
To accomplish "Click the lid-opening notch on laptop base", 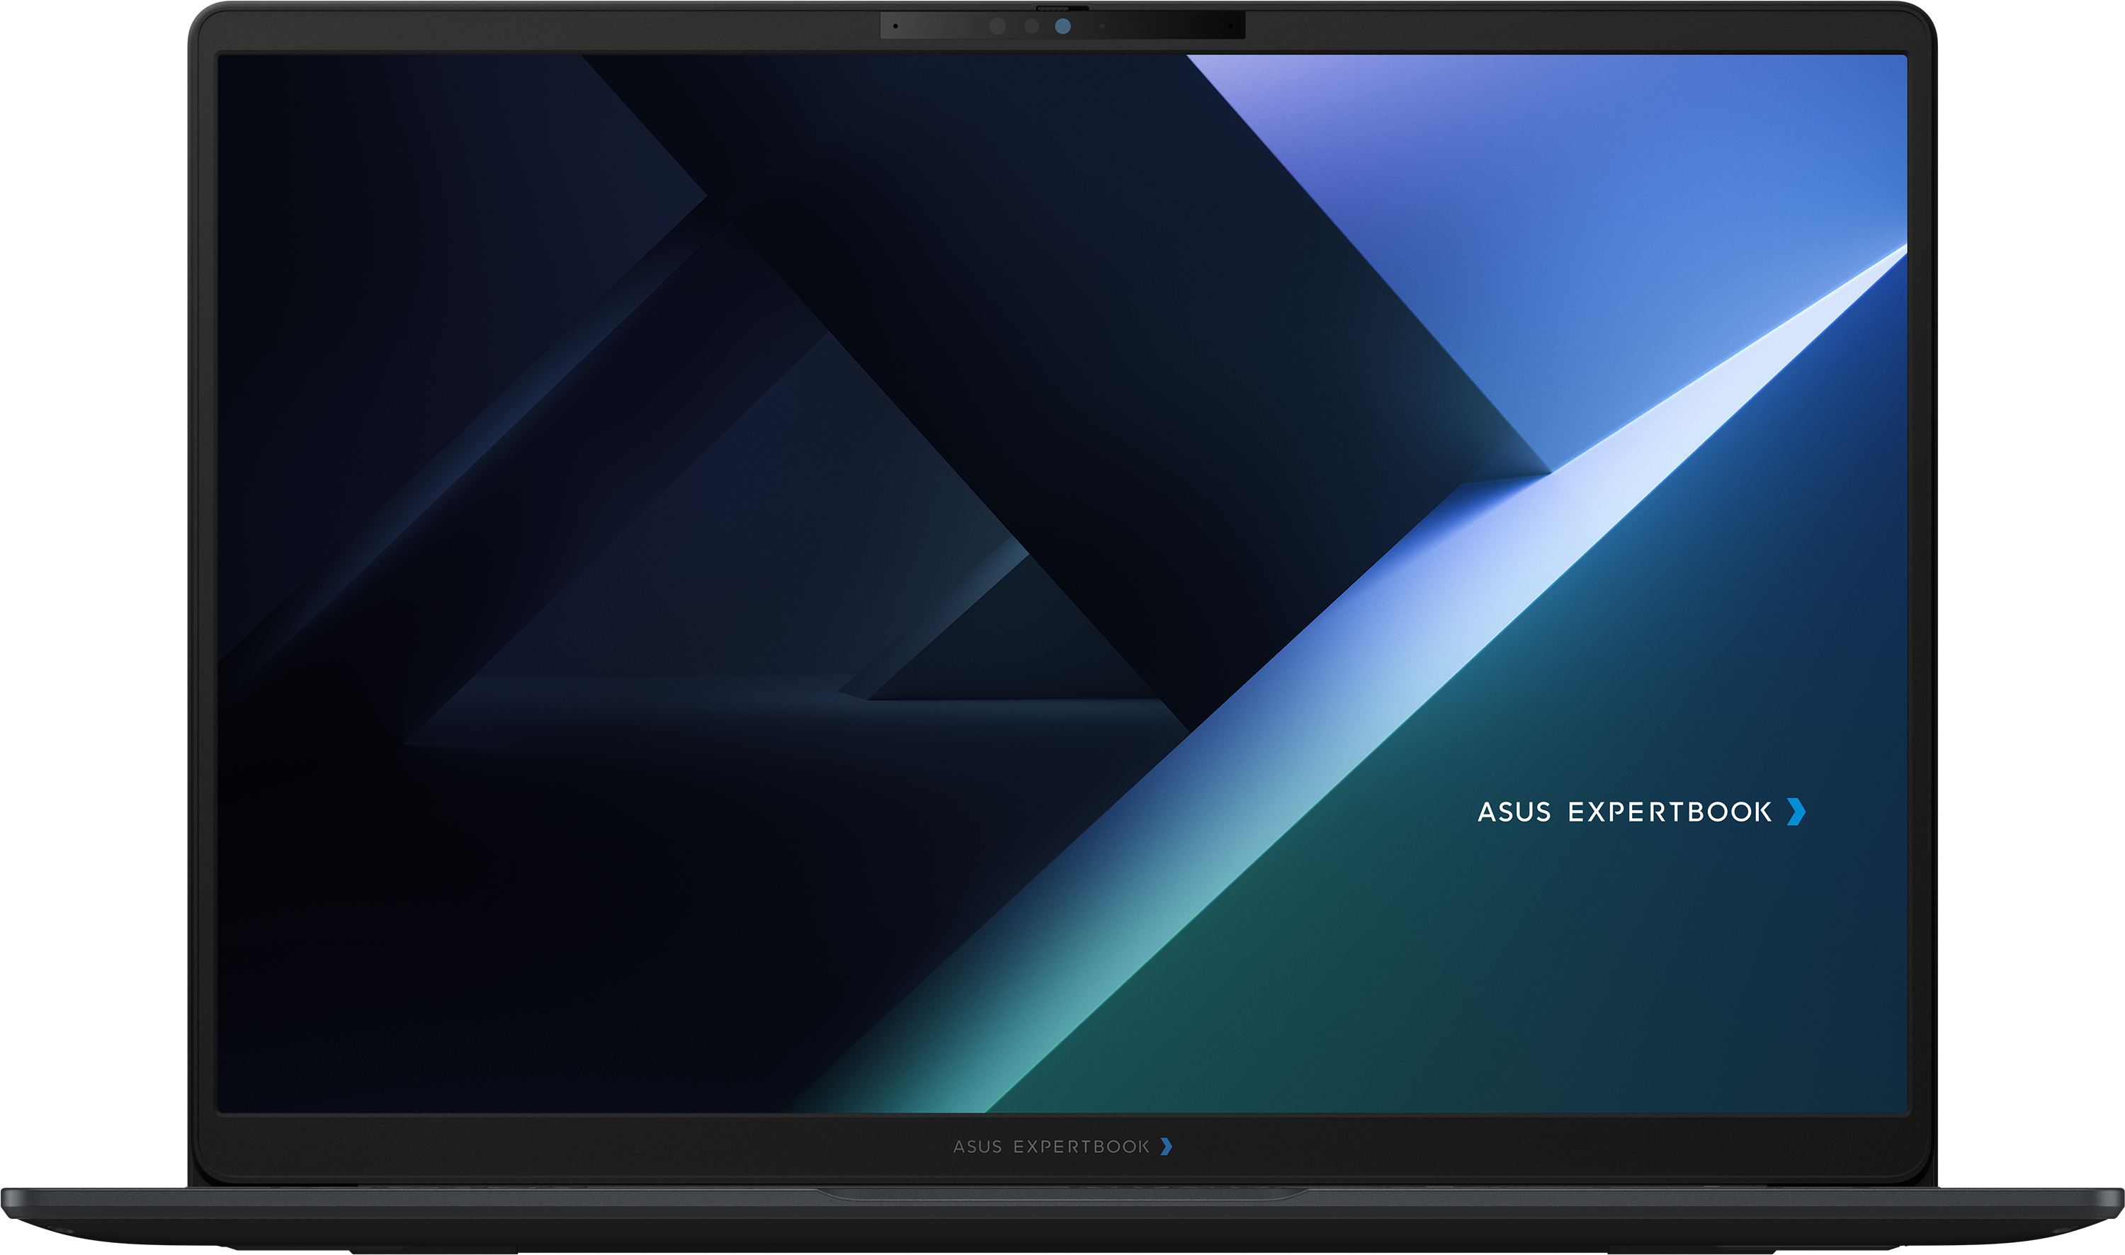I will tap(1062, 1194).
